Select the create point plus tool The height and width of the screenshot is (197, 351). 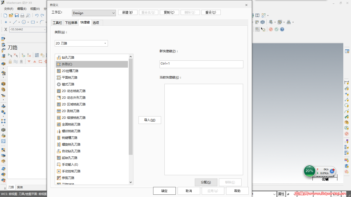[x=6, y=22]
